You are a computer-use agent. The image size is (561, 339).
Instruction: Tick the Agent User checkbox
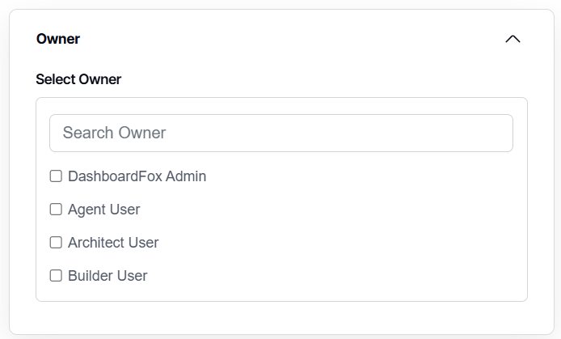click(x=56, y=209)
